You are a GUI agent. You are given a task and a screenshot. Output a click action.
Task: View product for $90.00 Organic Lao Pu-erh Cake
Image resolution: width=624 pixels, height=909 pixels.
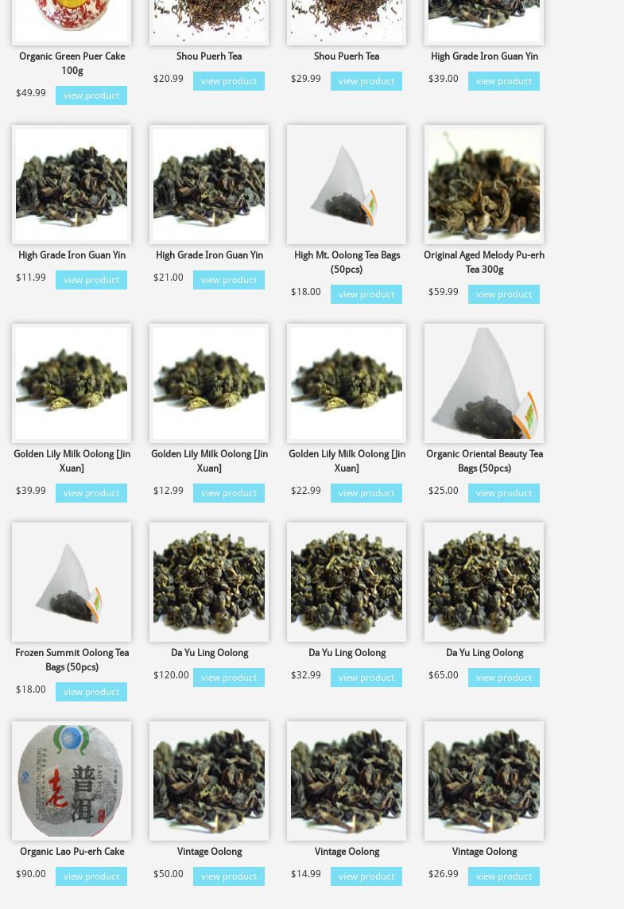coord(91,876)
